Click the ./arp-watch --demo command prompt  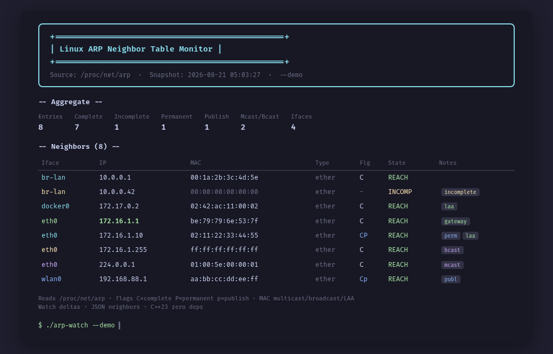coord(77,325)
